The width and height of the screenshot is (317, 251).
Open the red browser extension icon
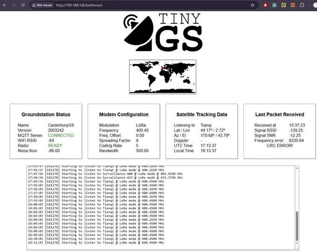click(x=265, y=5)
